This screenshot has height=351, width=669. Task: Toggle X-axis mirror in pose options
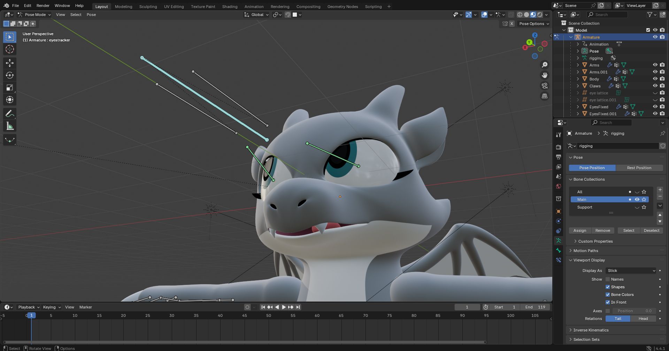(x=512, y=24)
